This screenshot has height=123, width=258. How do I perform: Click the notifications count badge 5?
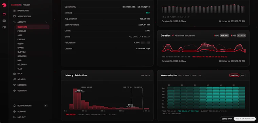[45, 106]
